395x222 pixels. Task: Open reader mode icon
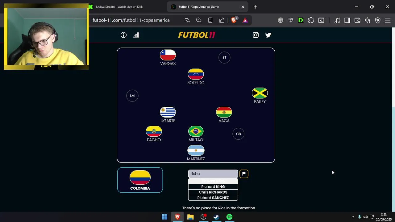(210, 20)
